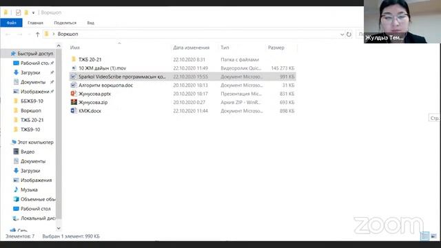
Task: Select the 10 ЖМ дайын (1).mov video icon
Action: [74, 68]
